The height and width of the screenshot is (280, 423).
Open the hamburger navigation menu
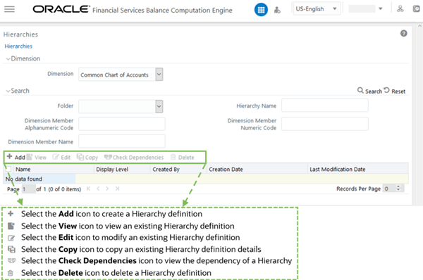(9, 9)
